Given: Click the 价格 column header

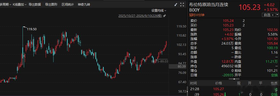Looking at the screenshot, I should pos(219,83).
